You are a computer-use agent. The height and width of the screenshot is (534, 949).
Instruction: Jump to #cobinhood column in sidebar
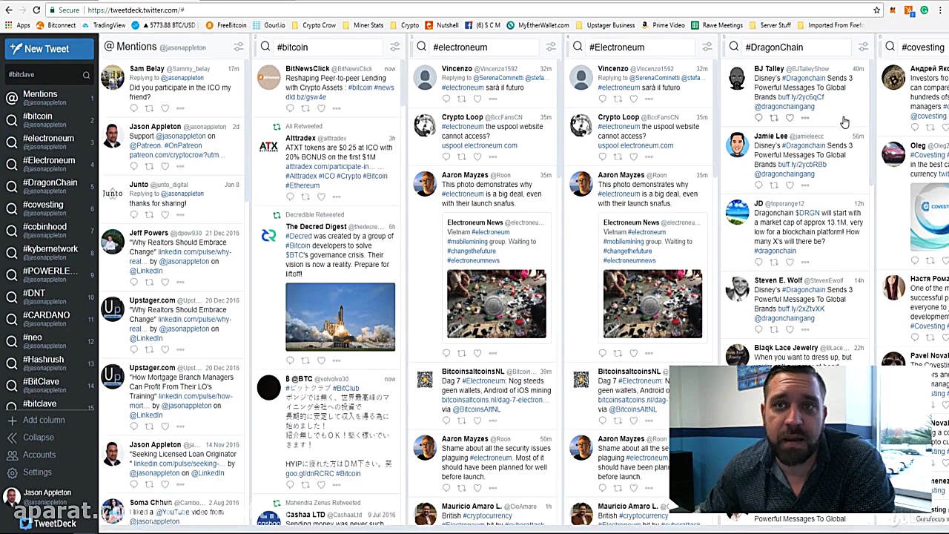click(x=49, y=230)
